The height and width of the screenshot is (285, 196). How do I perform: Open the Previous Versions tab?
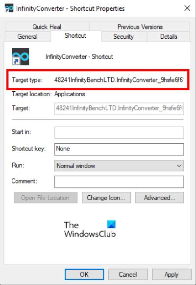[x=140, y=26]
